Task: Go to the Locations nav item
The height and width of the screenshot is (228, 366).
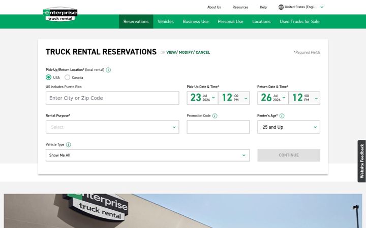Action: (x=261, y=21)
